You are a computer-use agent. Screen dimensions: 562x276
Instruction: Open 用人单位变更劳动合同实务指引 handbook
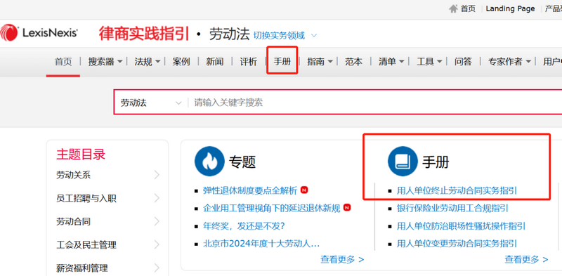[x=457, y=244]
